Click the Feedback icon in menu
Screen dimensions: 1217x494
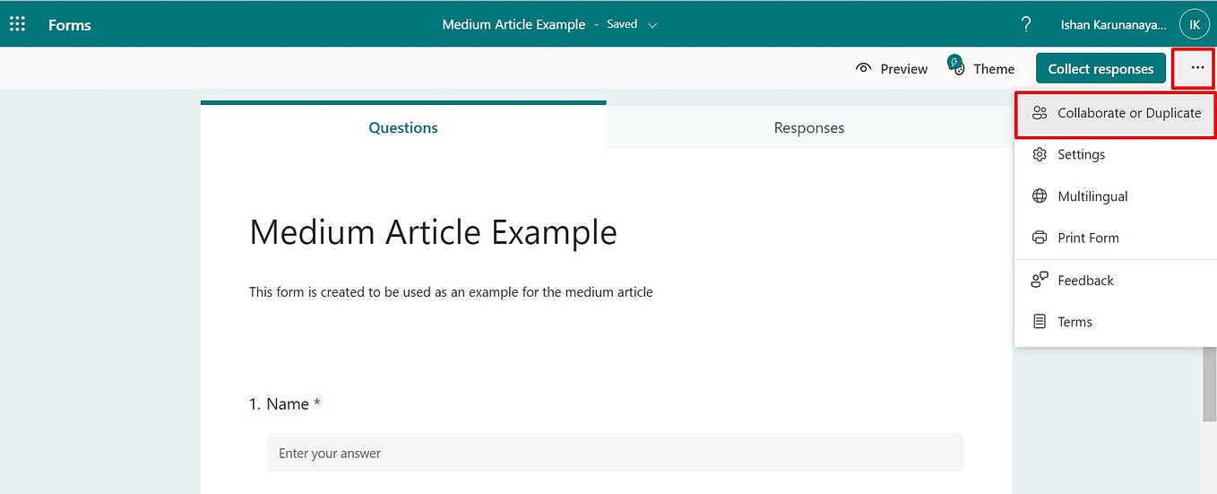tap(1040, 280)
